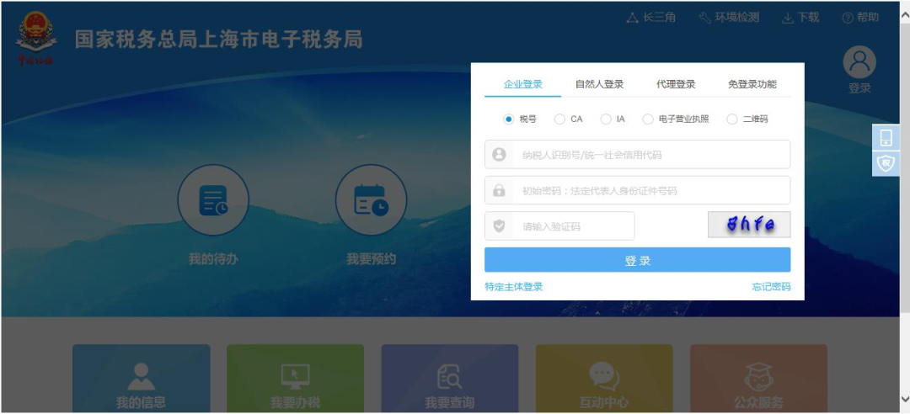Switch to the 代理登录 tab

[676, 84]
